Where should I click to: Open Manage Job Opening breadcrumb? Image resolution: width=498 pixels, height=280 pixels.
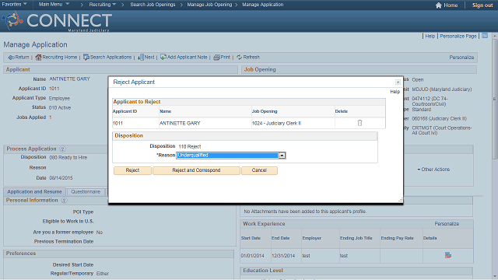[x=209, y=5]
